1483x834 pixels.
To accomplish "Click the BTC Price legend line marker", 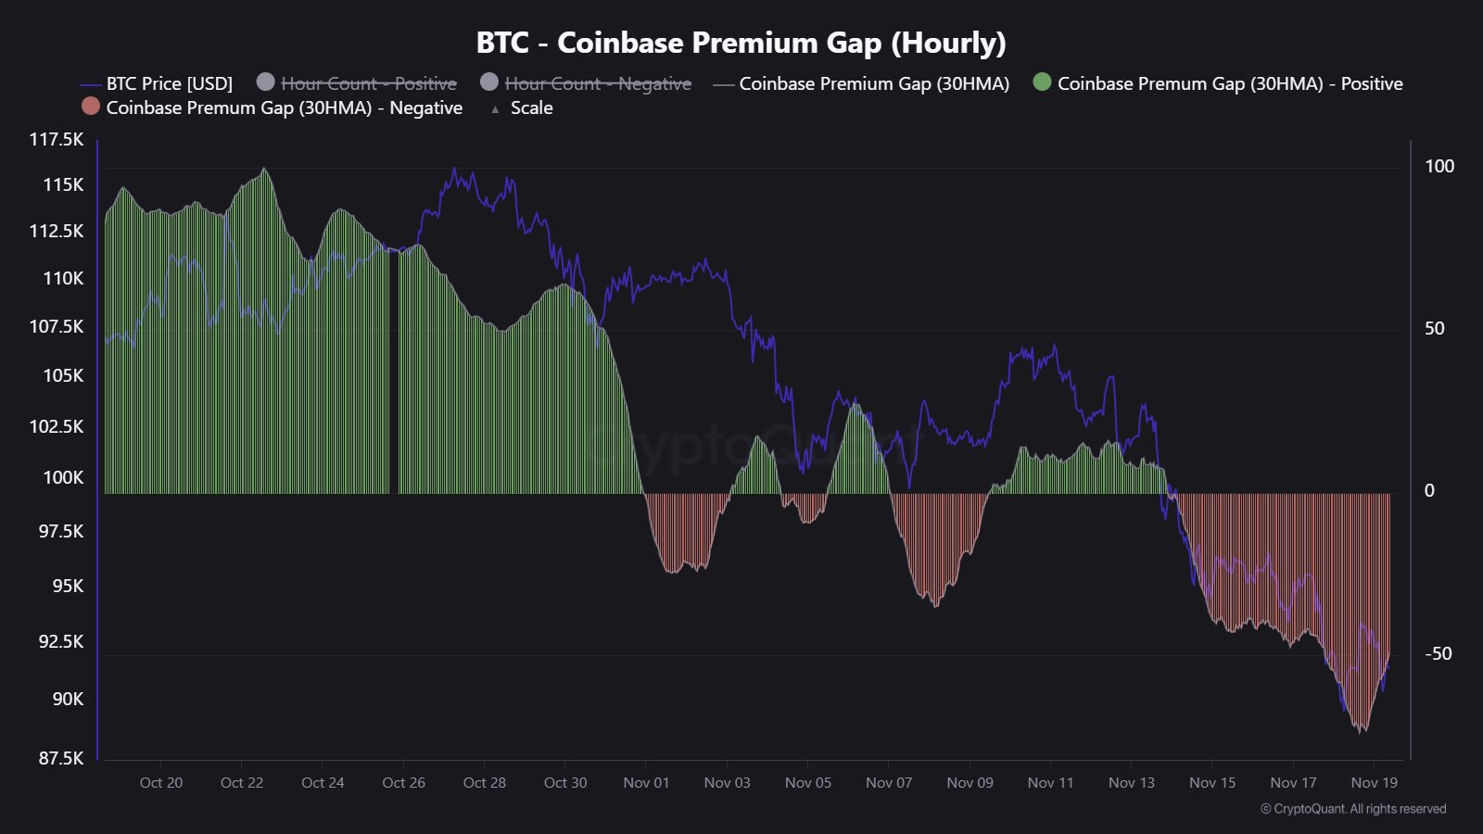I will tap(91, 84).
